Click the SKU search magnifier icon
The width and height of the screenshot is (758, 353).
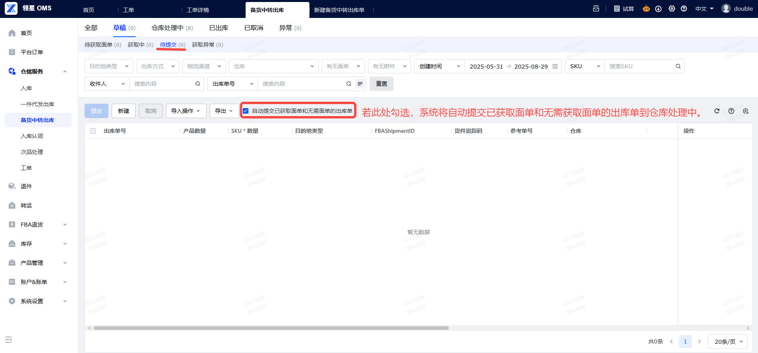click(x=678, y=66)
